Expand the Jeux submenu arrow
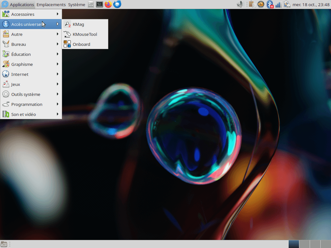331x248 pixels. coord(58,84)
